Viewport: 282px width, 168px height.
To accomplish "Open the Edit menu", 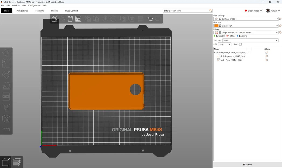I will 8,5.
